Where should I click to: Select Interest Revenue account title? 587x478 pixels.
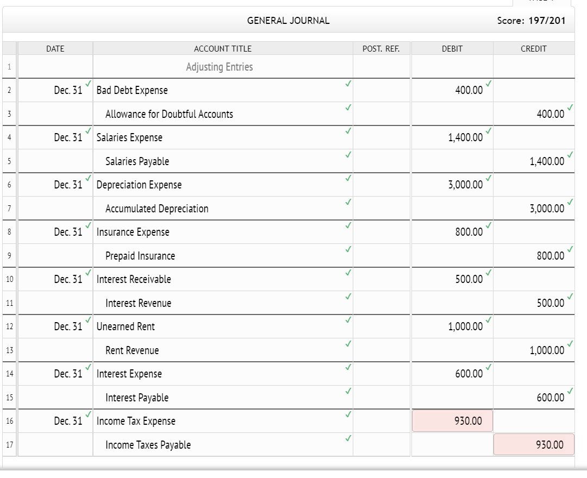(138, 303)
